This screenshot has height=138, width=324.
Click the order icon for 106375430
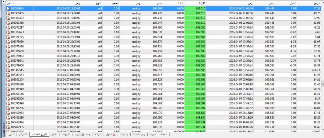click(x=8, y=47)
